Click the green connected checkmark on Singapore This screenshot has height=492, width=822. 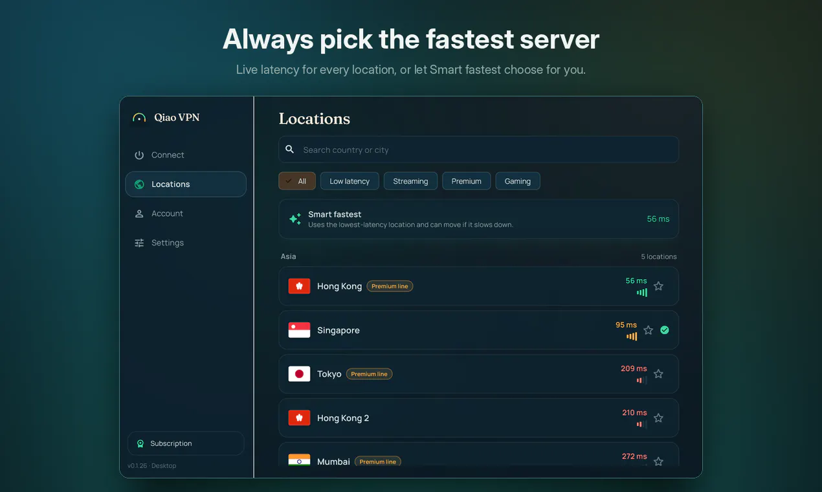click(665, 330)
